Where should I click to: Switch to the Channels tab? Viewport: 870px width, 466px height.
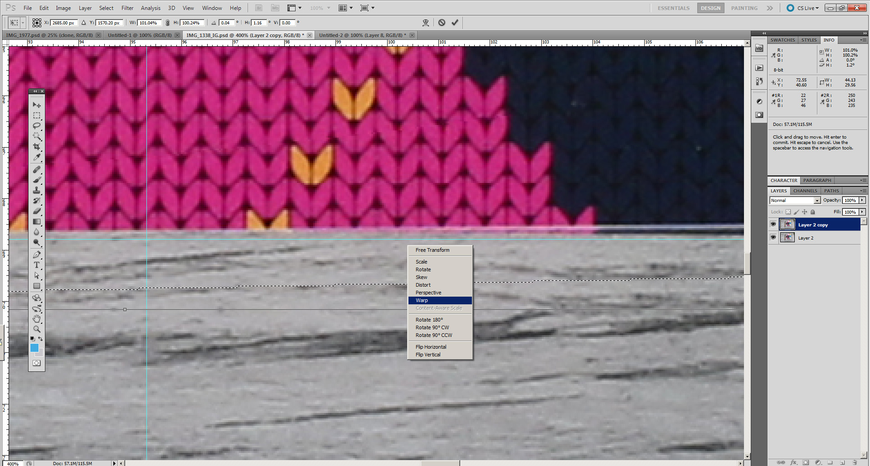click(805, 191)
